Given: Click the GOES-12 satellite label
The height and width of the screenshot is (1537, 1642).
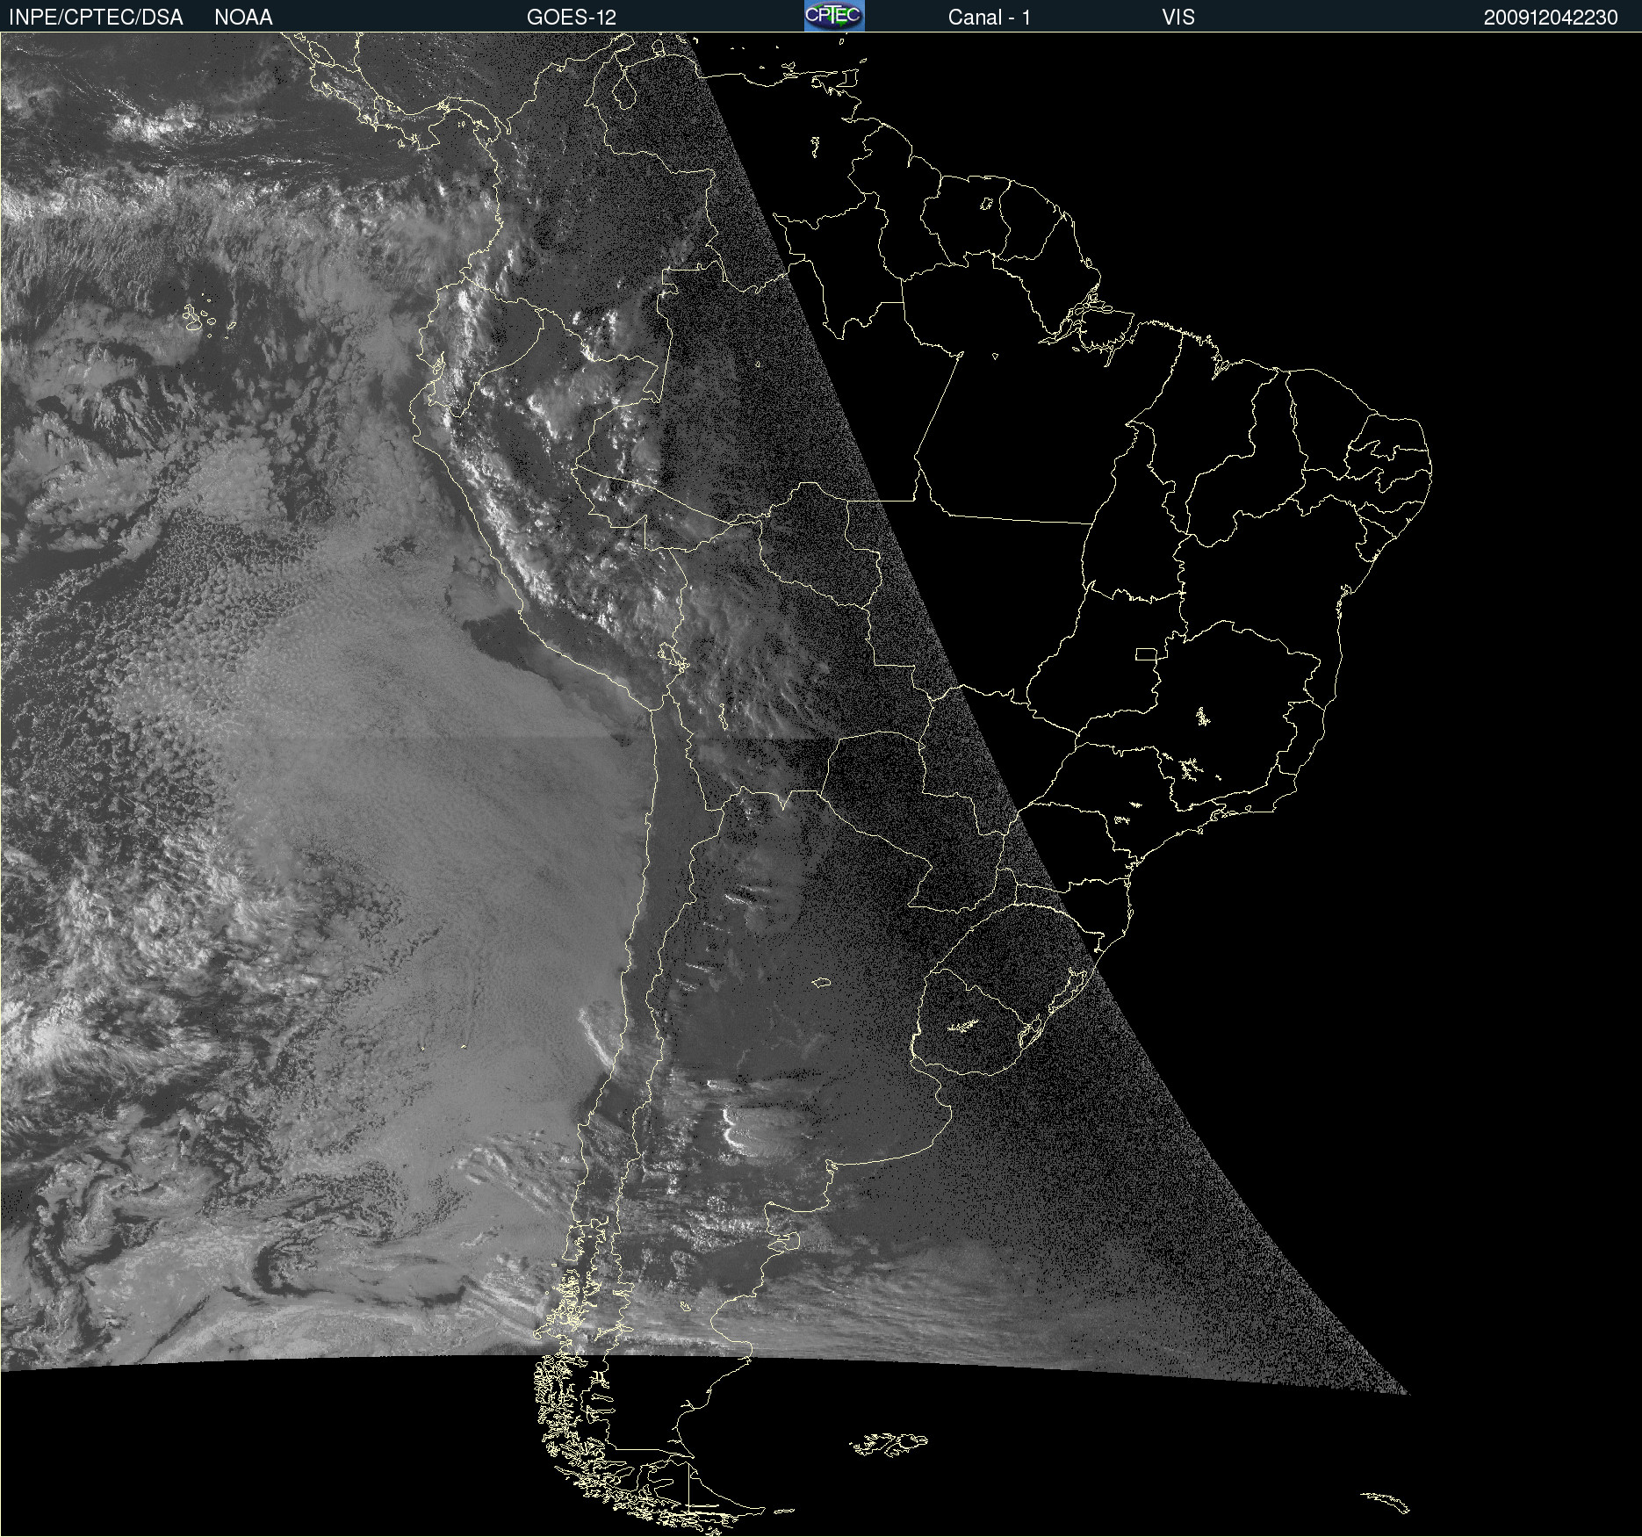Looking at the screenshot, I should (572, 18).
